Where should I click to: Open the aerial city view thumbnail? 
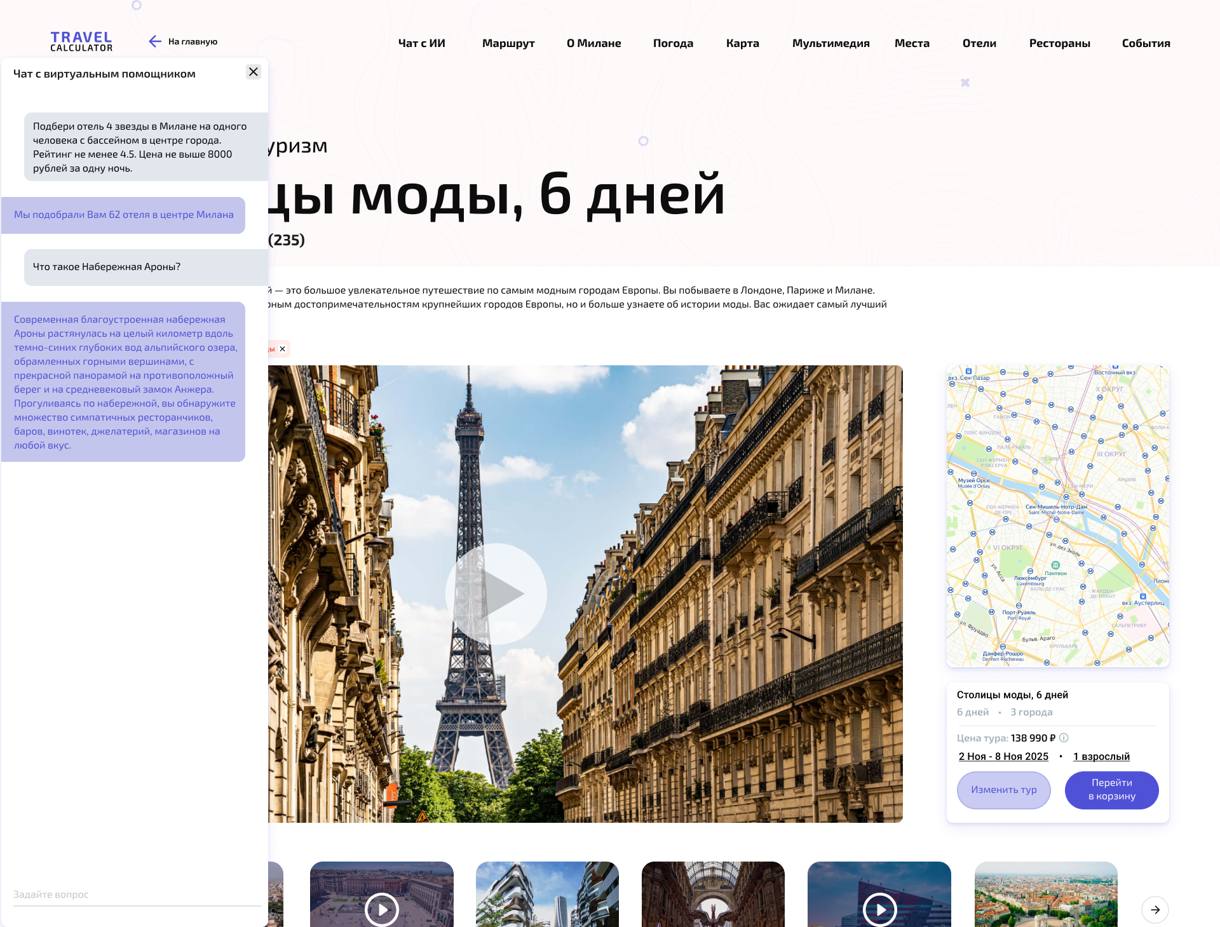click(1046, 894)
